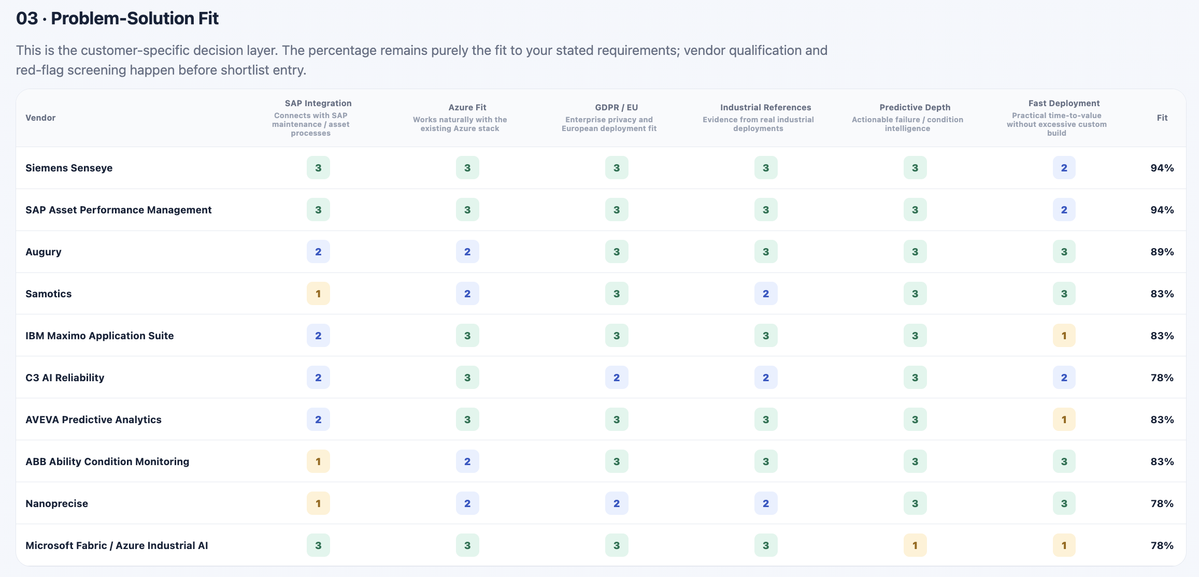Click Samotics' SAP Integration score badge

(x=318, y=294)
